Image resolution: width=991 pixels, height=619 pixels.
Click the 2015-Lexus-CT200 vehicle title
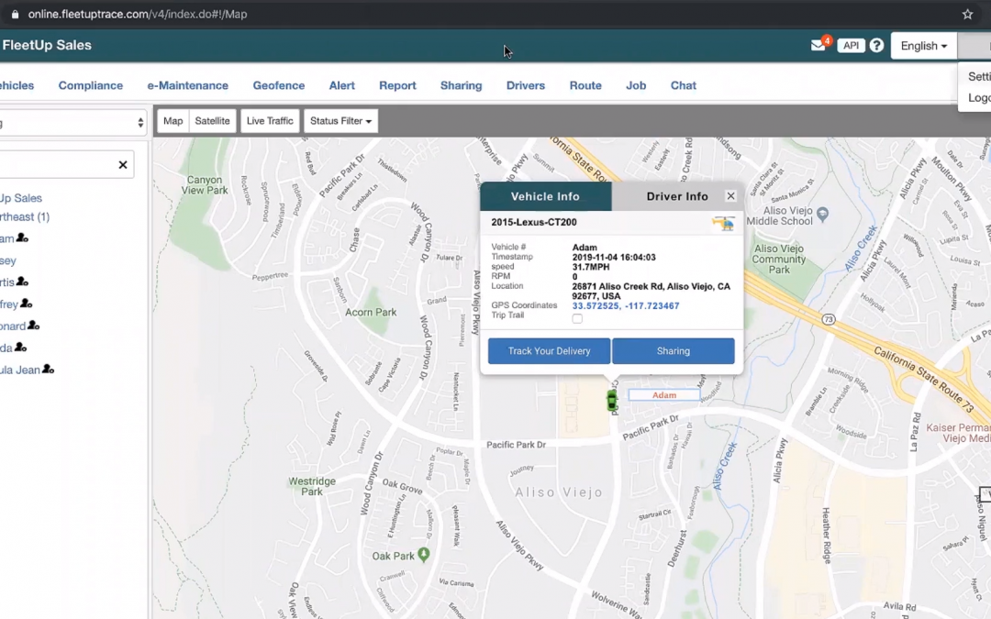[x=534, y=222]
